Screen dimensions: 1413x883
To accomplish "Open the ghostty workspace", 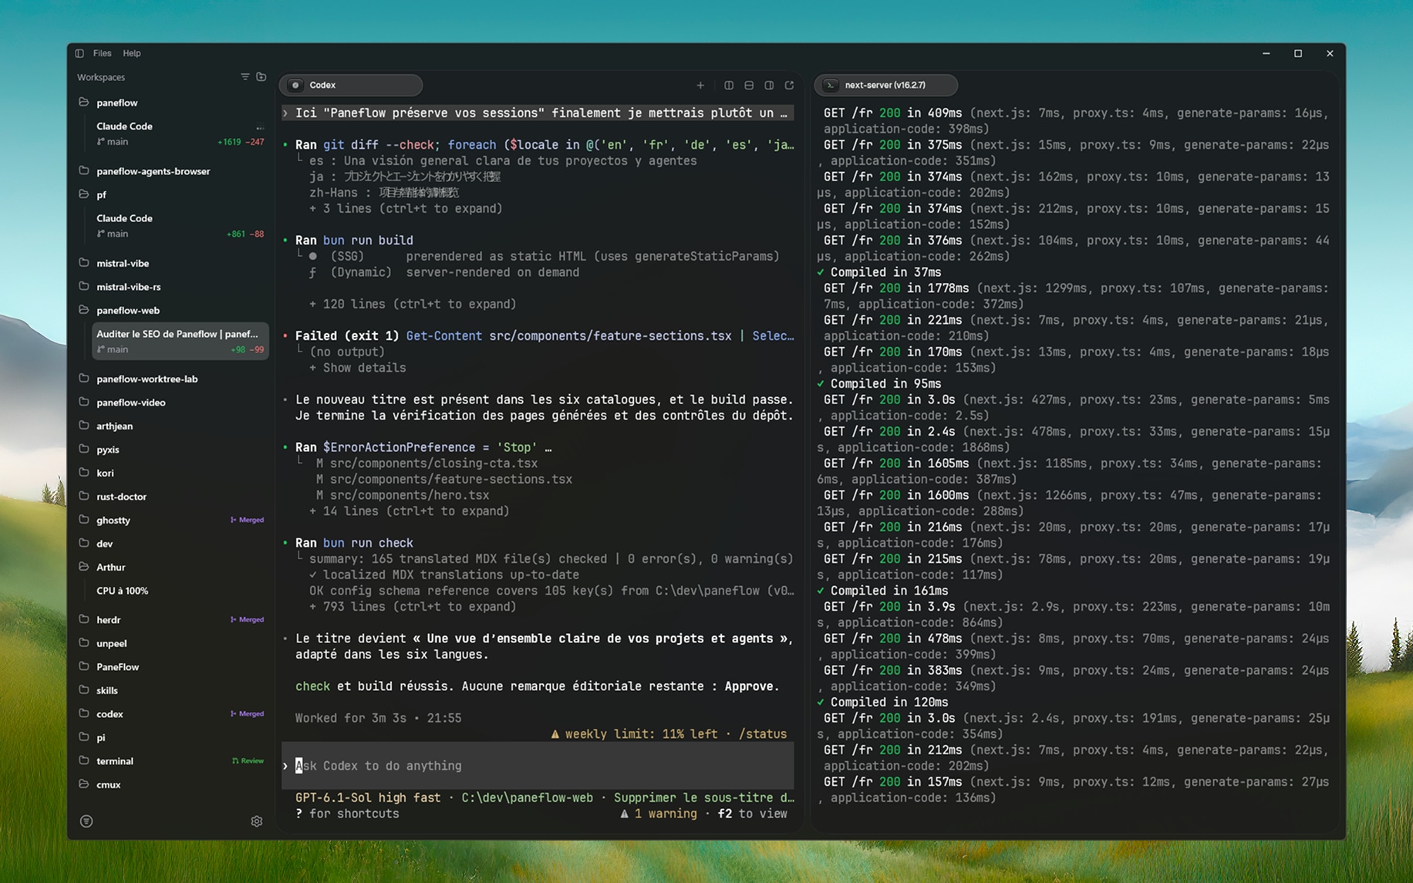I will coord(113,520).
